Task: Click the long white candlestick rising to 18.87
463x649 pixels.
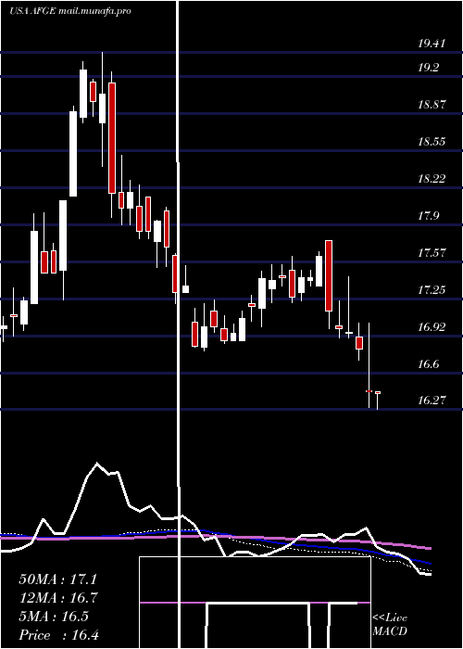Action: [73, 154]
